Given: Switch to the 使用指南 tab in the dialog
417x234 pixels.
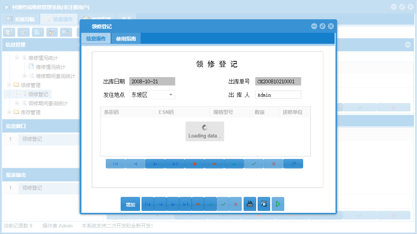Looking at the screenshot, I should pyautogui.click(x=126, y=38).
